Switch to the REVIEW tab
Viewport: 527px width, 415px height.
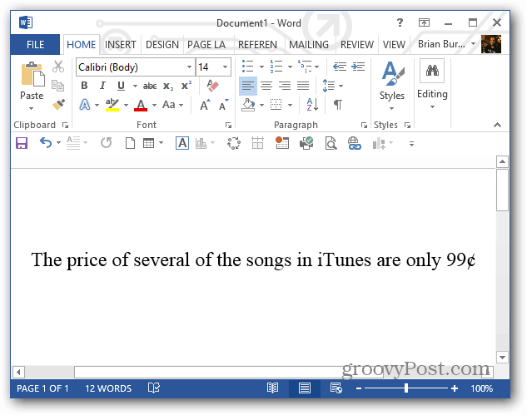click(357, 45)
